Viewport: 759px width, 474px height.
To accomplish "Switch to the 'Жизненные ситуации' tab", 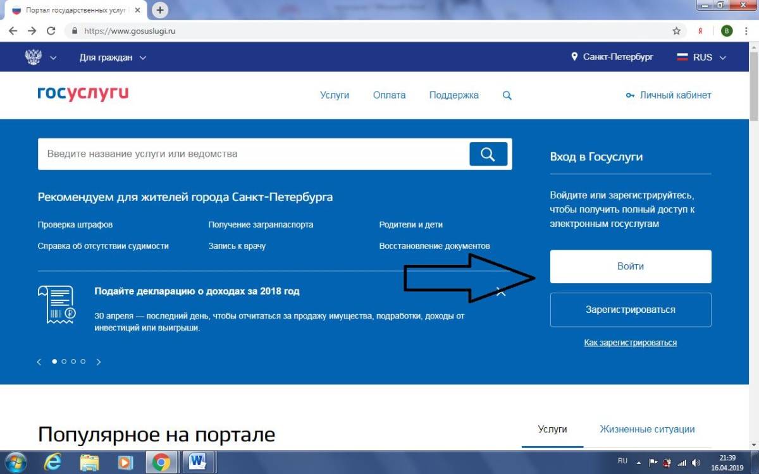I will pyautogui.click(x=647, y=429).
